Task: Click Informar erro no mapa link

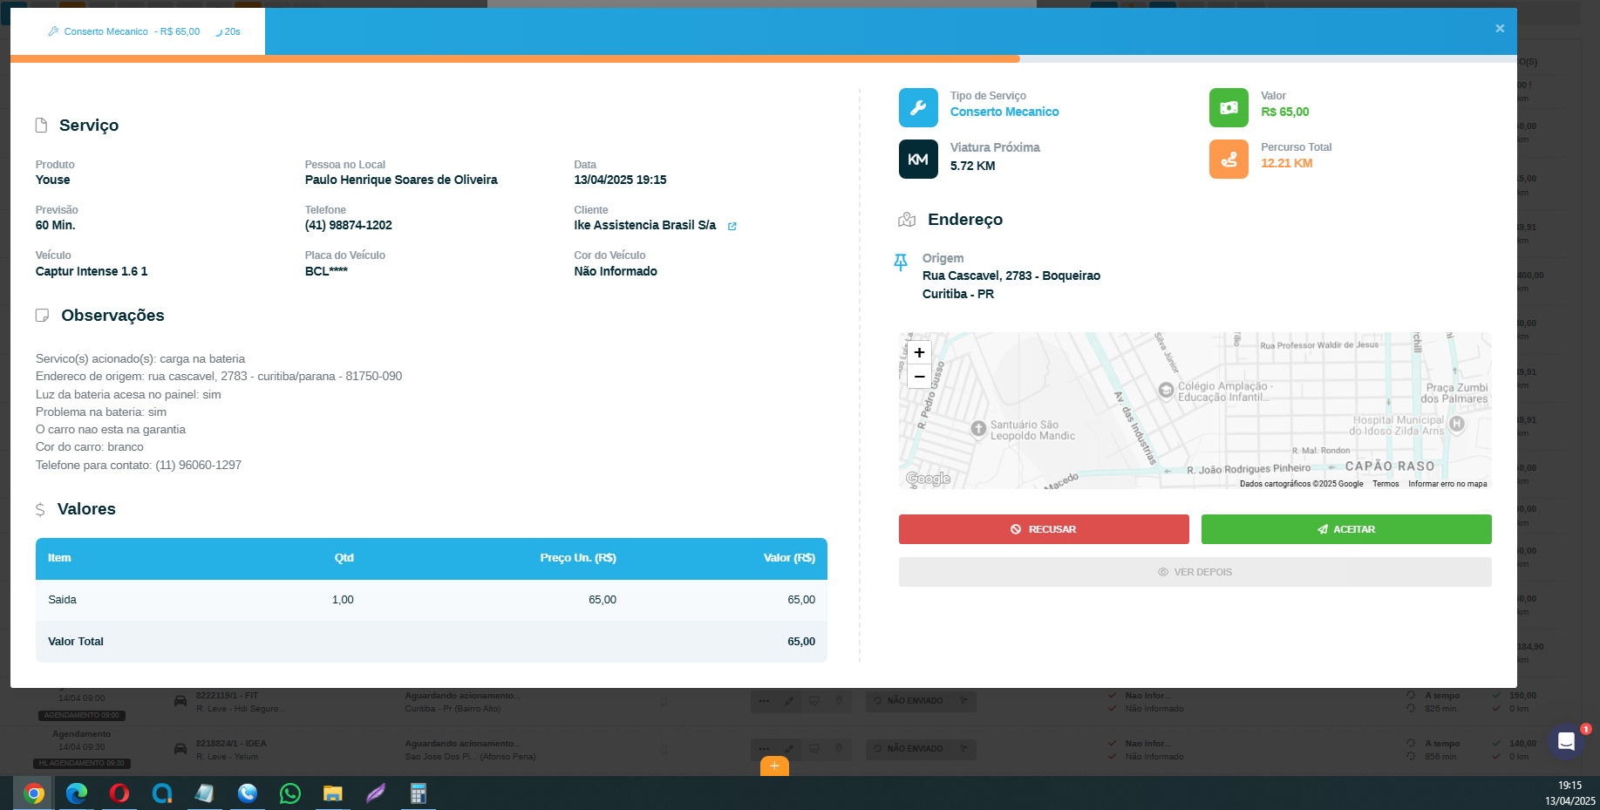Action: click(x=1447, y=484)
